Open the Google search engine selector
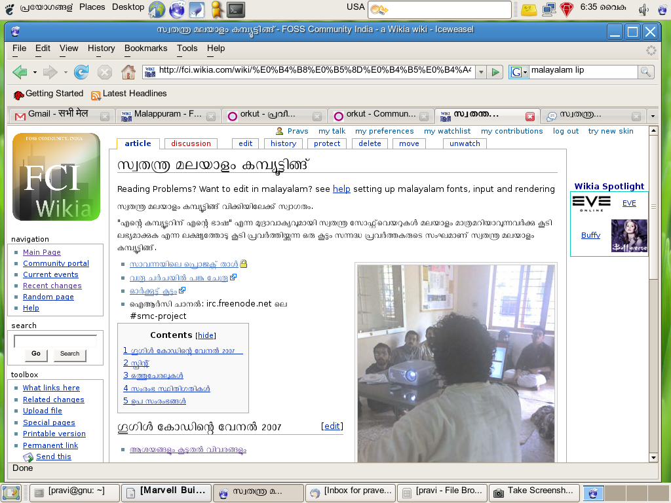671x503 pixels. (x=519, y=72)
